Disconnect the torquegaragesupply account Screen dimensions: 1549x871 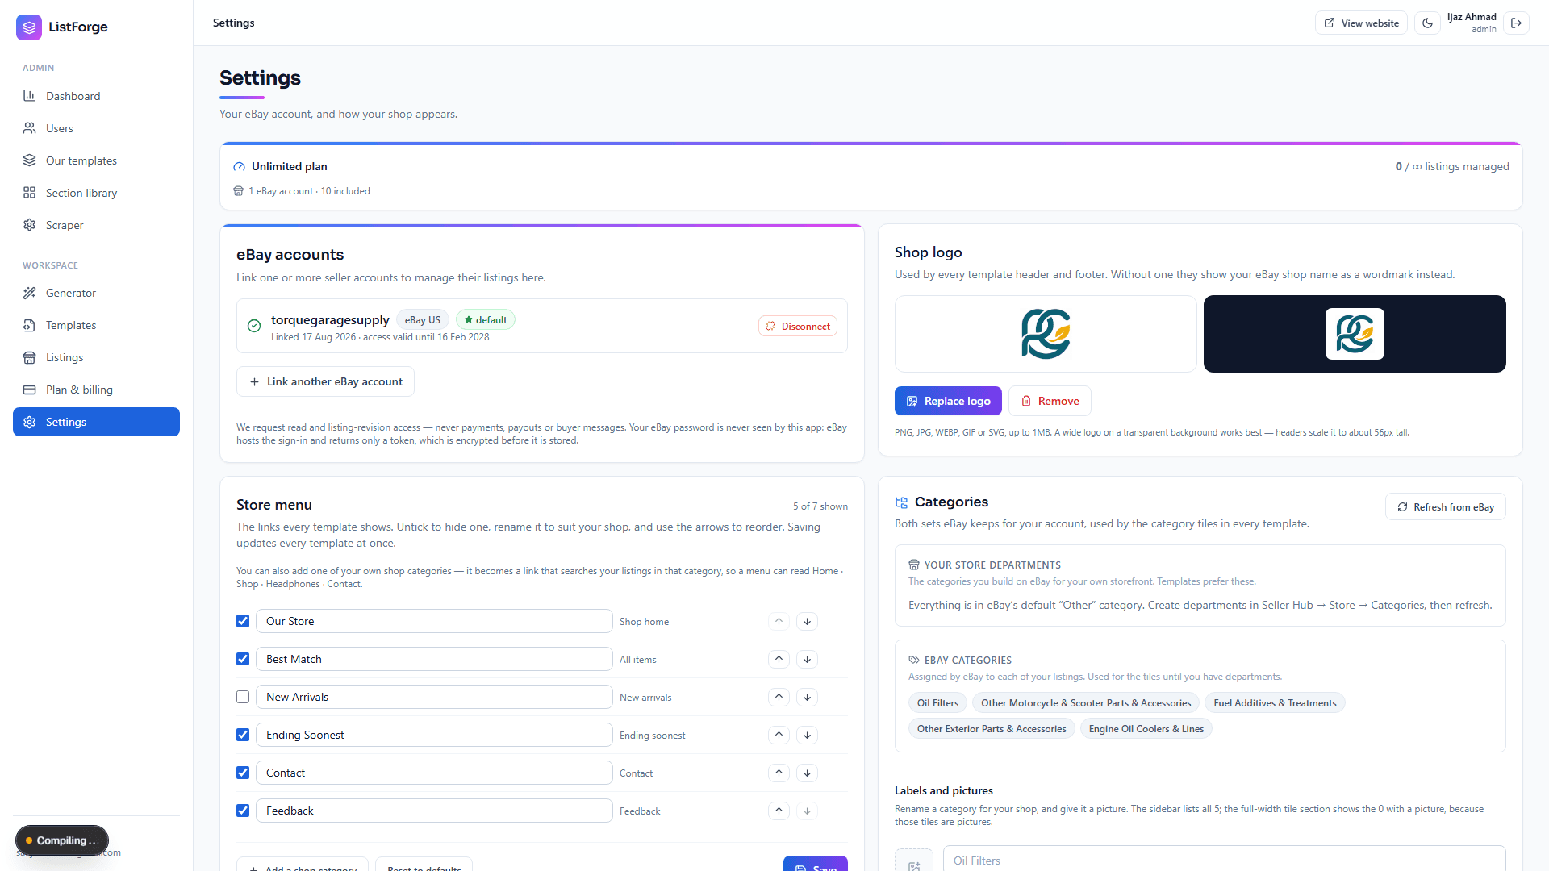798,327
